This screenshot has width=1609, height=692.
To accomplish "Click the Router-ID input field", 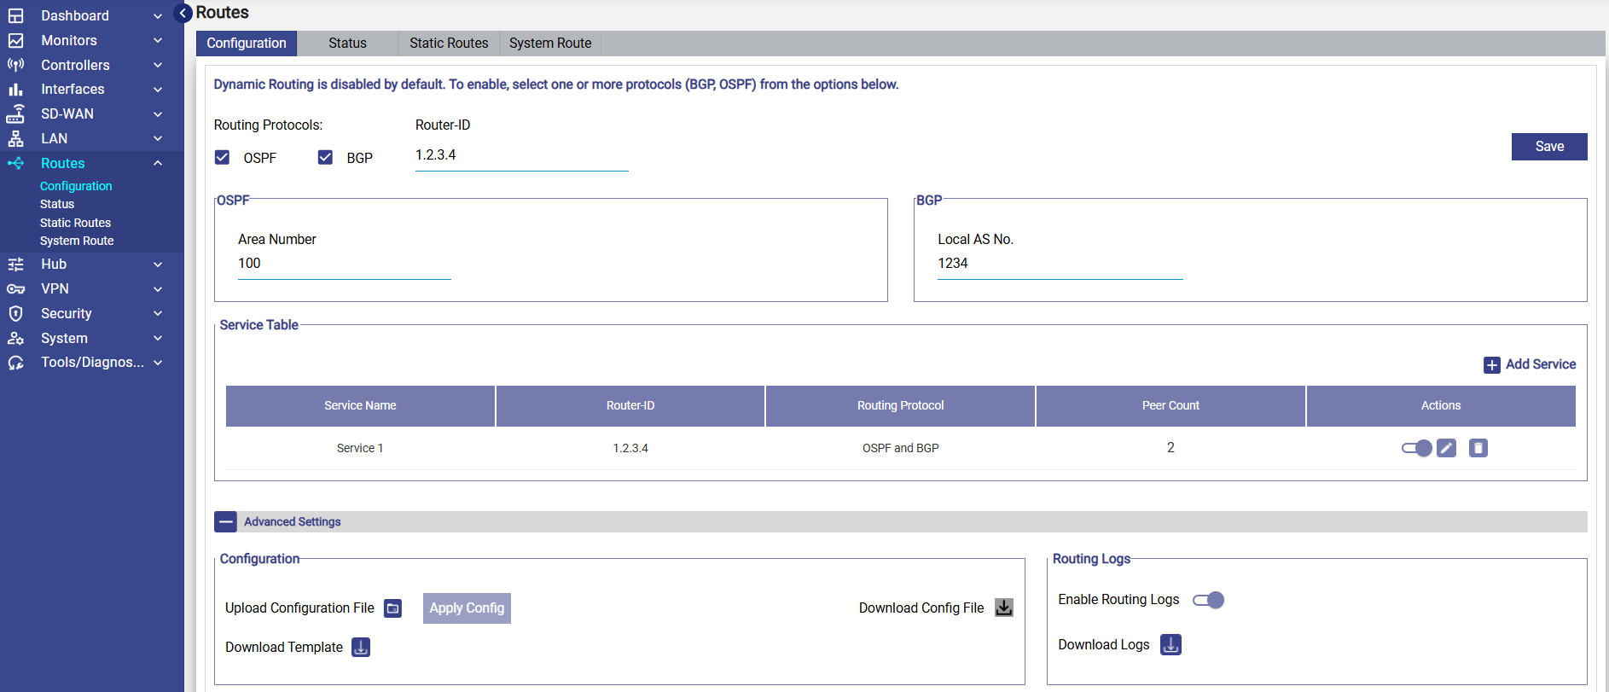I will pos(520,155).
